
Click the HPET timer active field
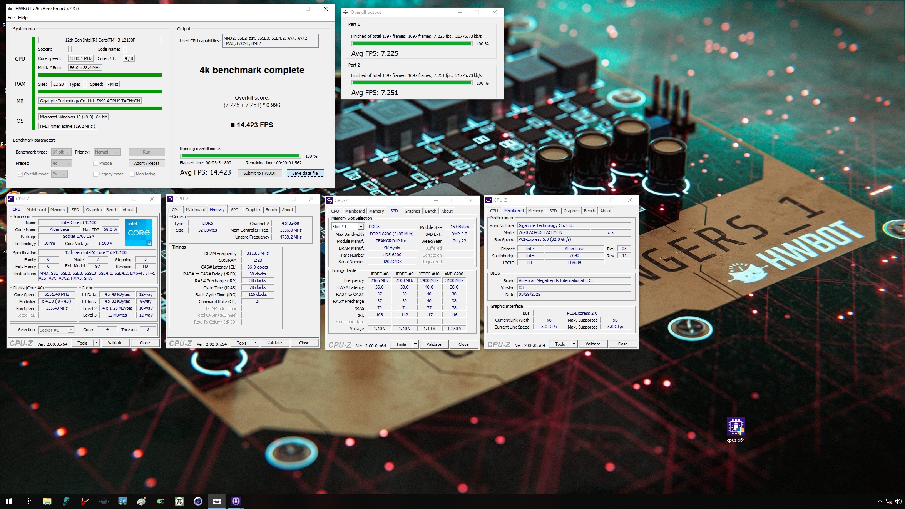67,126
